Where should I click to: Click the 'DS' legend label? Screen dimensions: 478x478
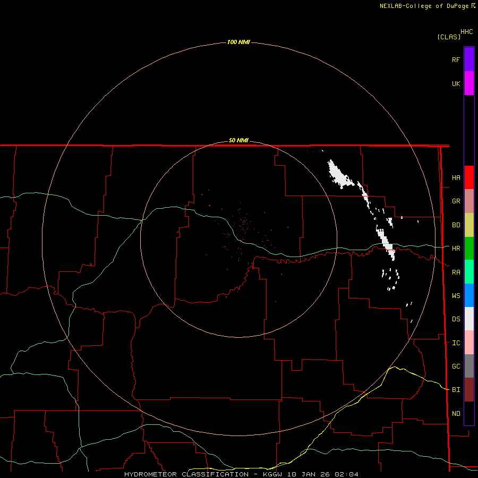click(456, 319)
